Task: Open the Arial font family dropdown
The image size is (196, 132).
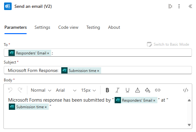Action: (66, 90)
